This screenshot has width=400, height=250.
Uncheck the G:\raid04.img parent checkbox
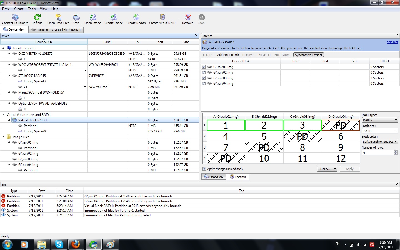204,84
